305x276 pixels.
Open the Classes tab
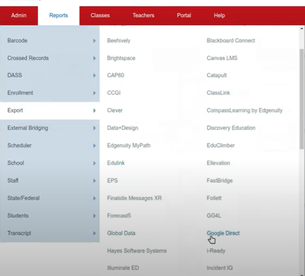(x=100, y=15)
